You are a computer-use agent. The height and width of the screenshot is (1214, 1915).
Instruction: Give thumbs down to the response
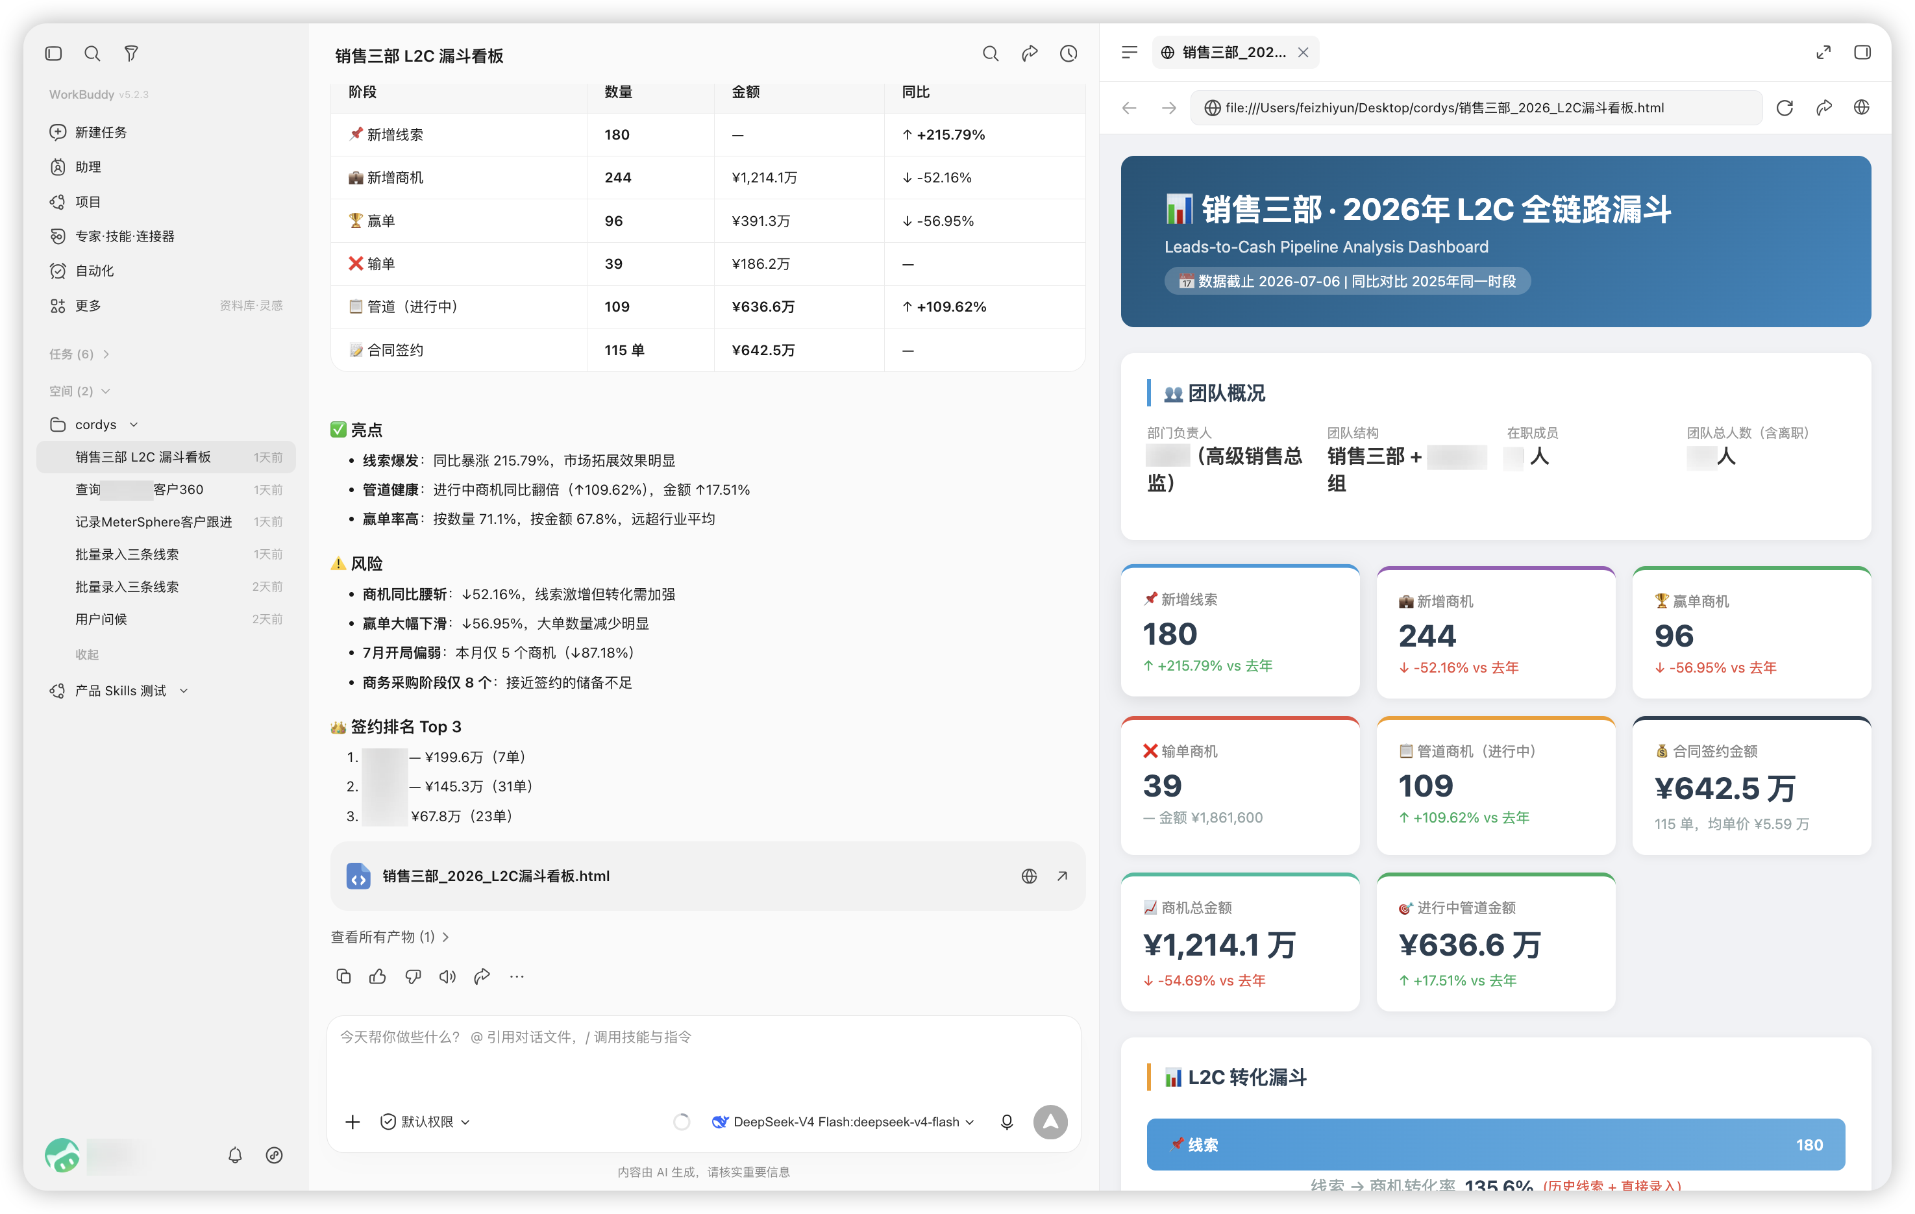point(413,976)
